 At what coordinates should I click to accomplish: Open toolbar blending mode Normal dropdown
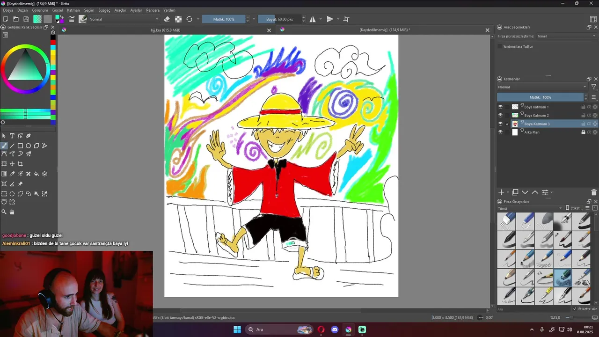[x=124, y=19]
